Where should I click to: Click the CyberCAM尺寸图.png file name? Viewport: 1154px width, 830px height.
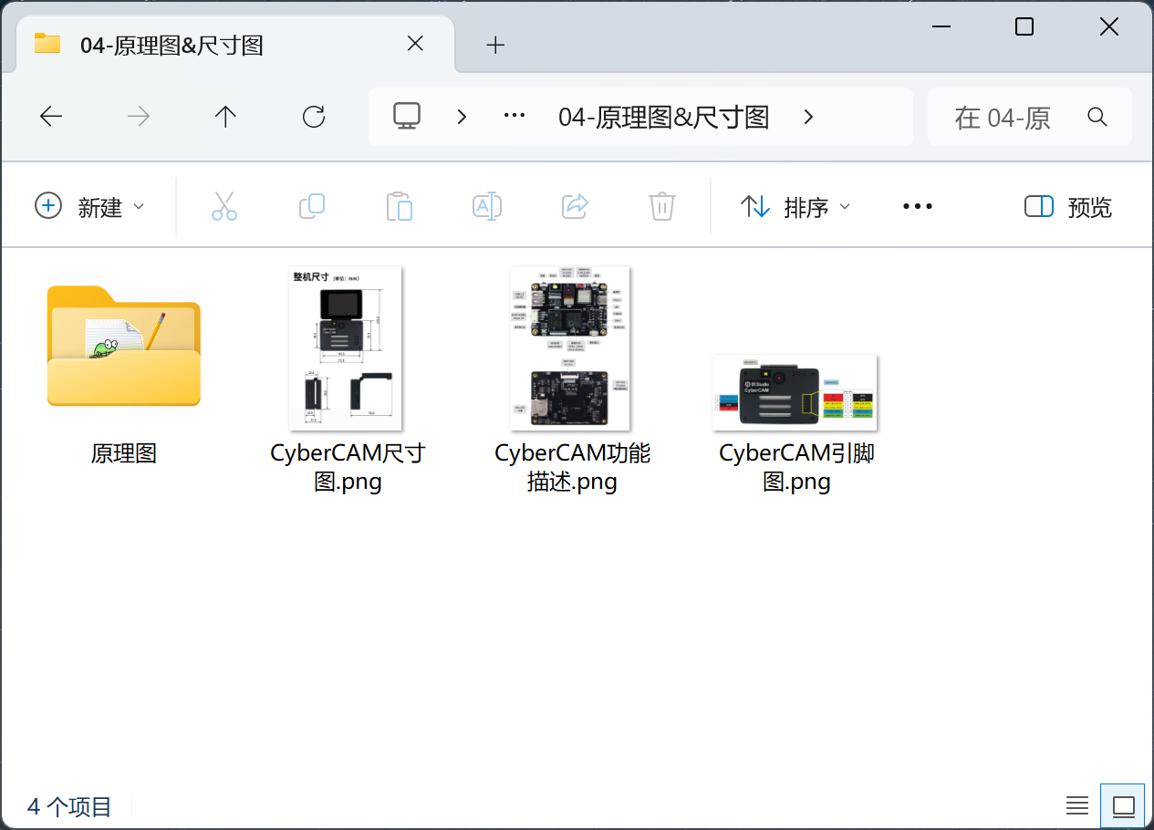click(x=348, y=467)
